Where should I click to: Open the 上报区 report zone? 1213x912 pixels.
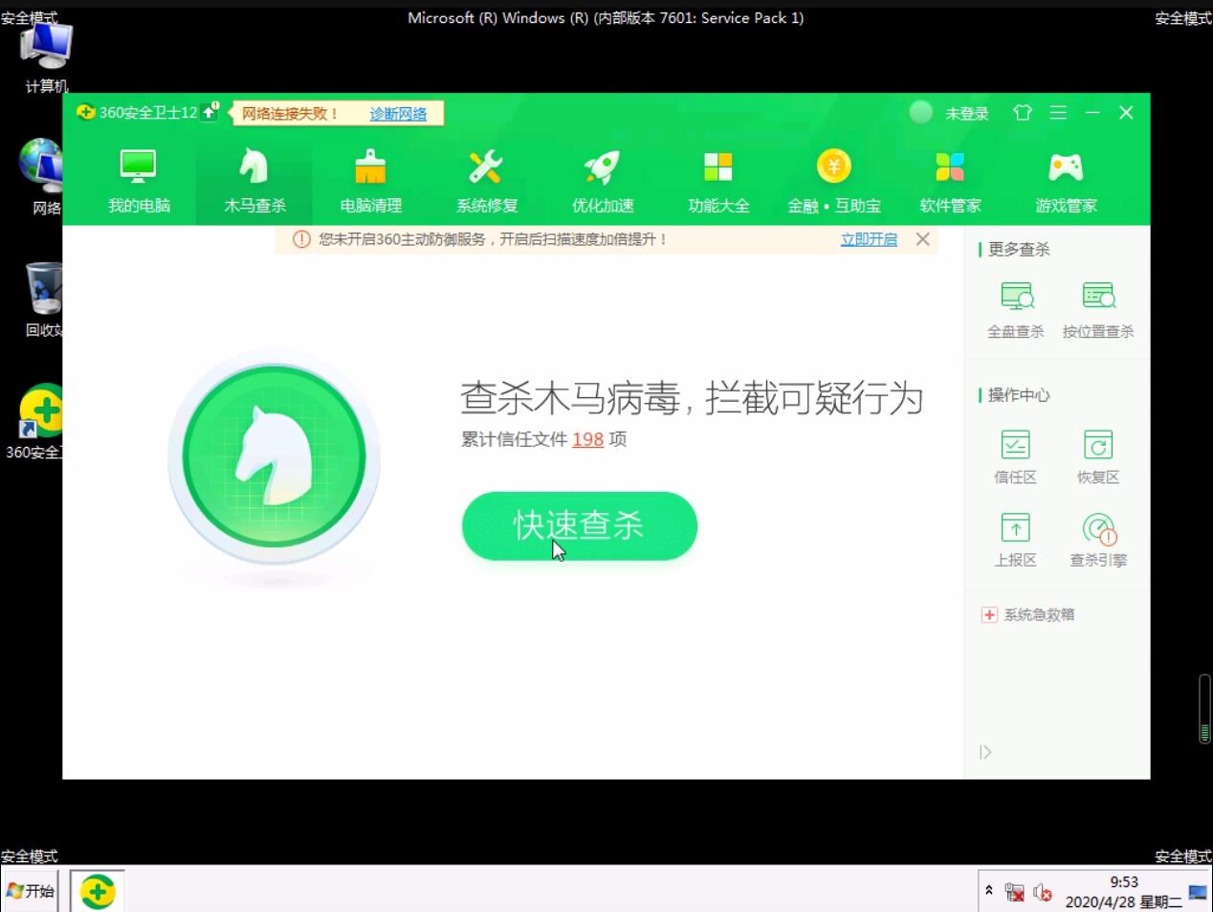coord(1015,540)
